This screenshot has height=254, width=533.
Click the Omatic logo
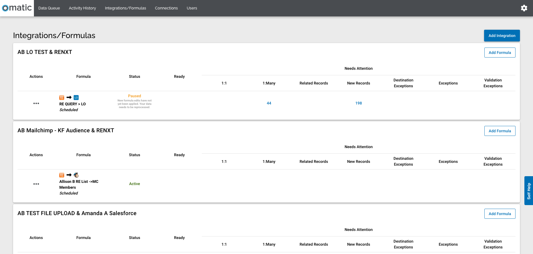tap(17, 8)
